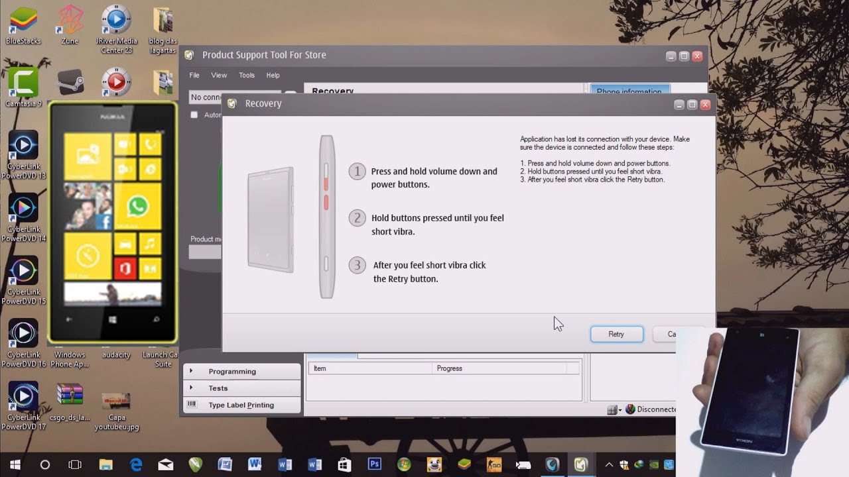Open the Steam desktop shortcut
The image size is (849, 477).
pos(70,83)
